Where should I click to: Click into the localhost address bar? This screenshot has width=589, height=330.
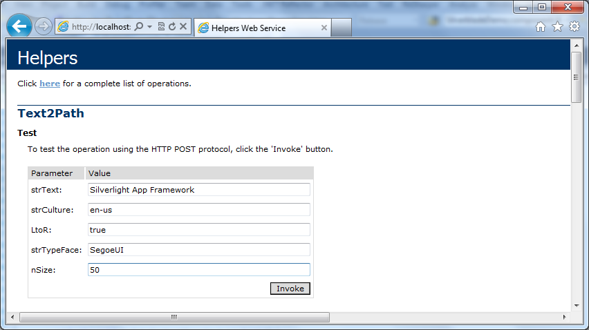[x=101, y=27]
